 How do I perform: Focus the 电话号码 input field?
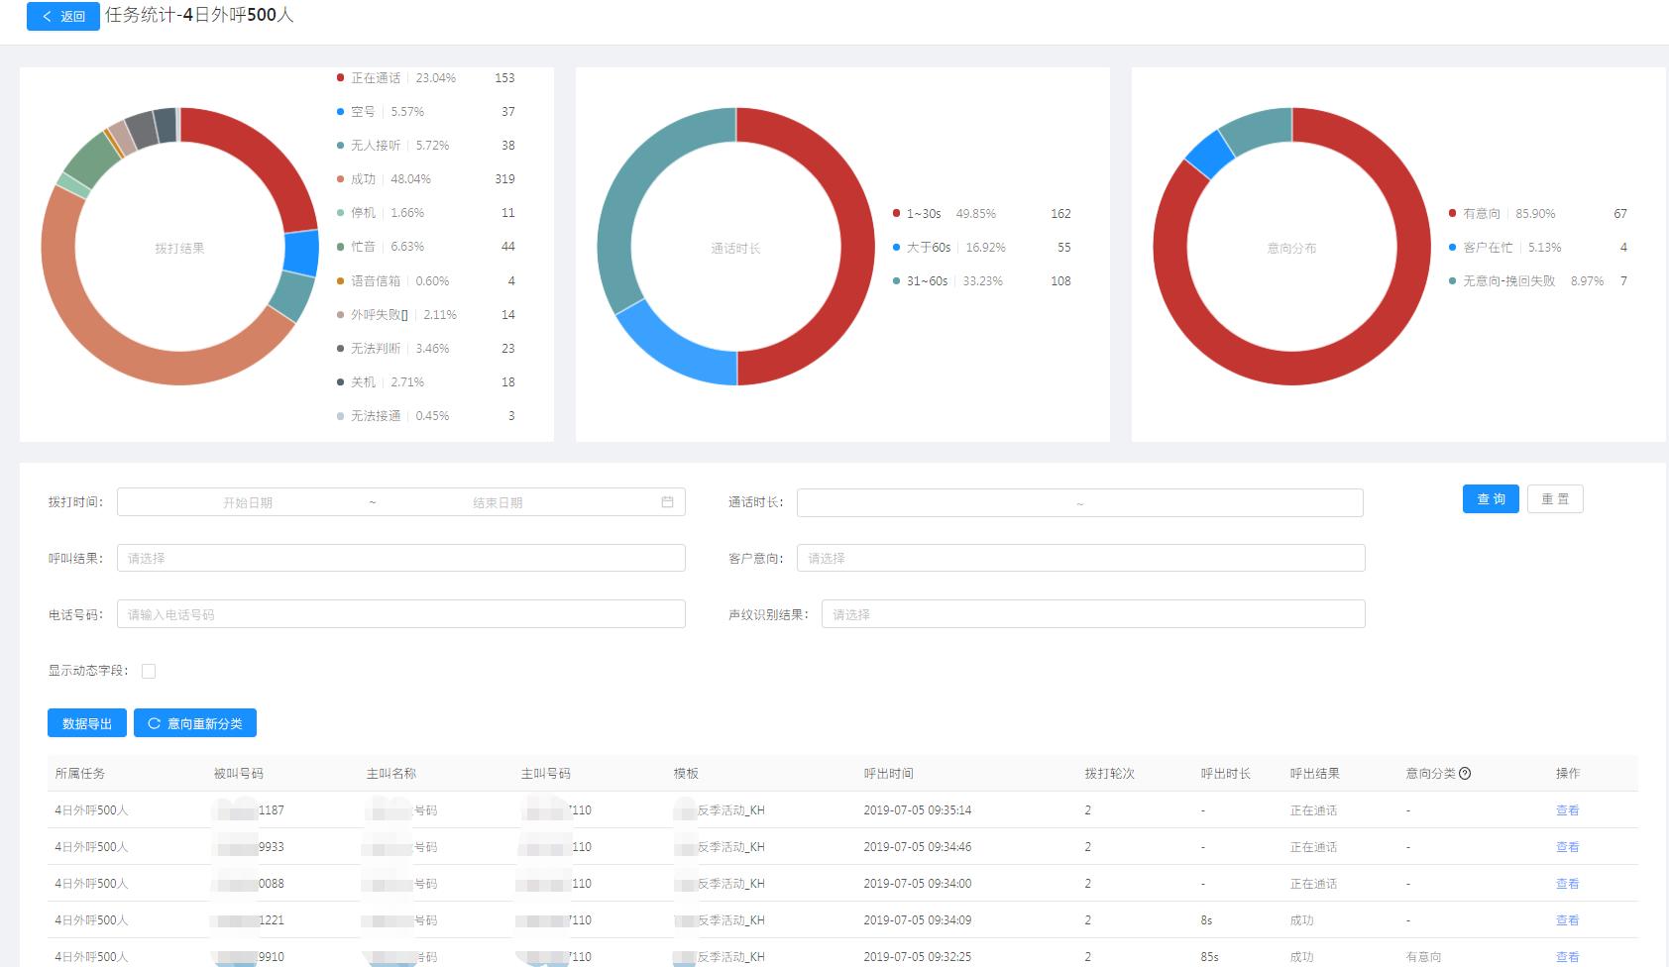[400, 614]
